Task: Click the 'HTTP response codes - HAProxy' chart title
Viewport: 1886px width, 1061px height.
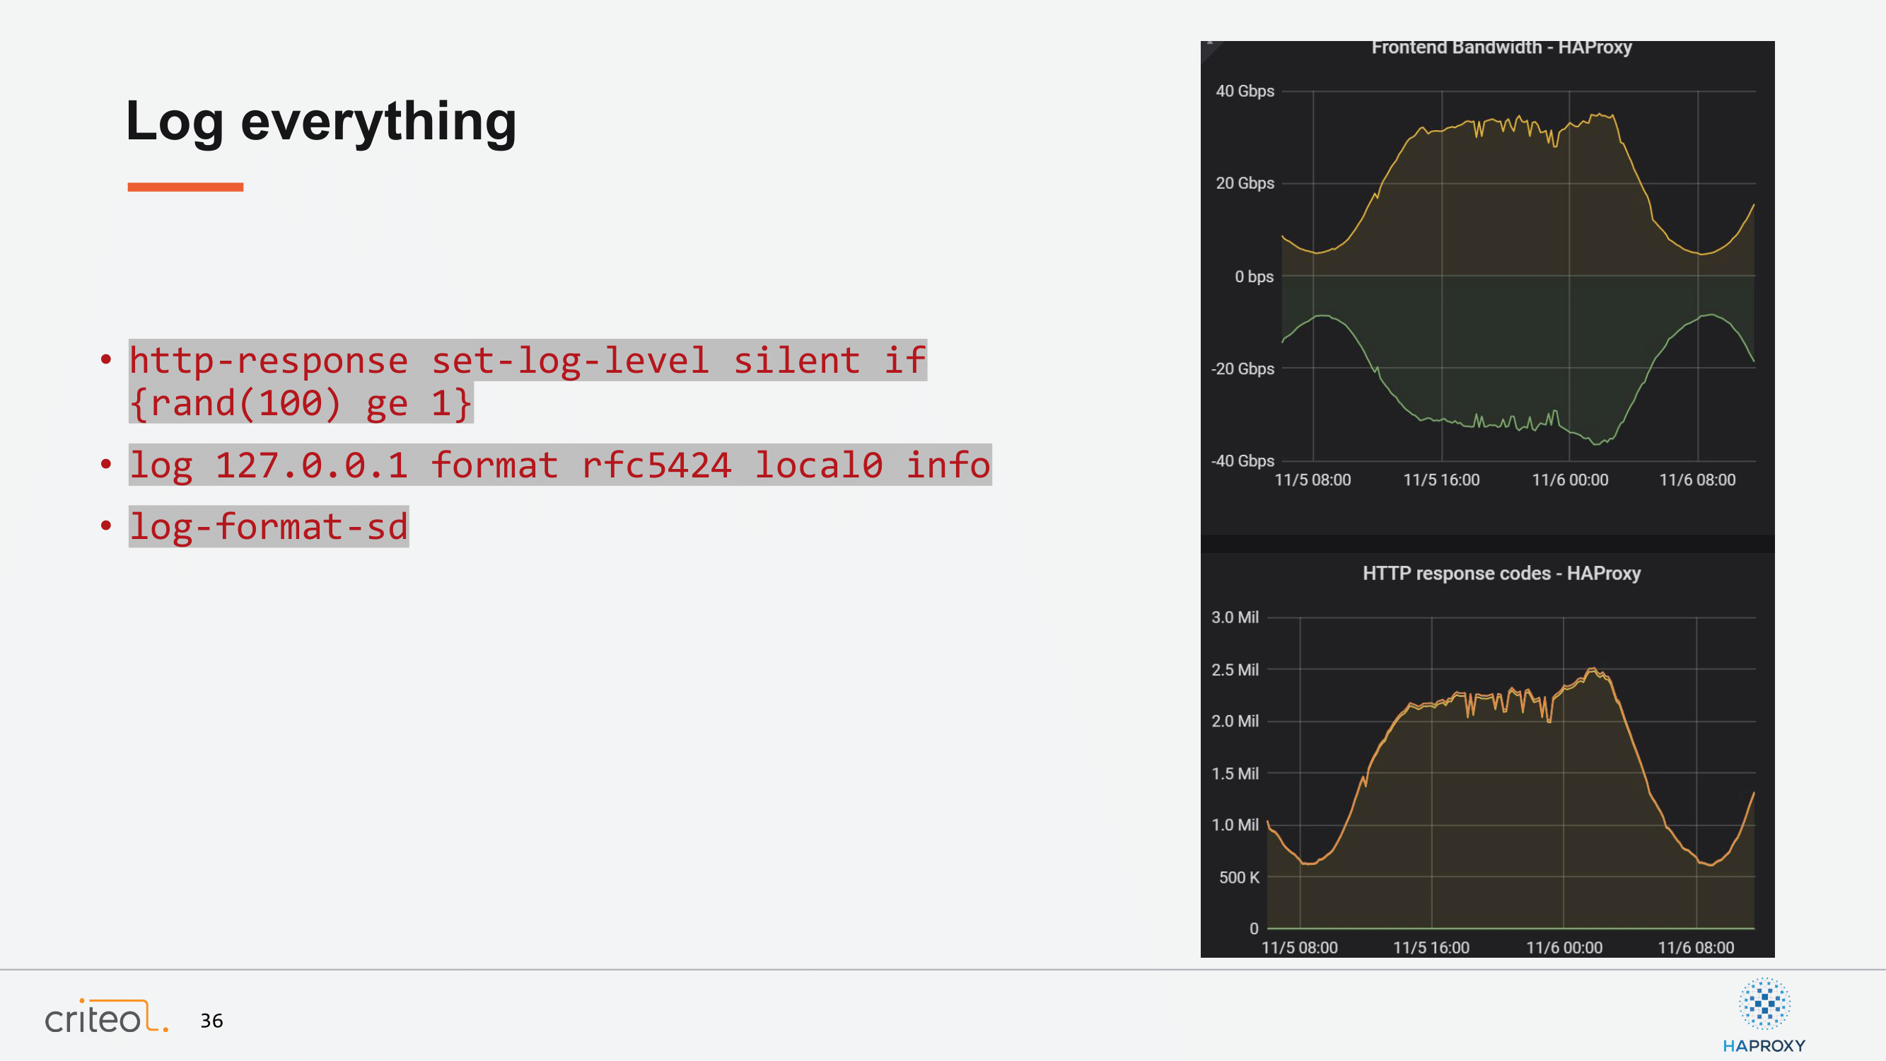Action: coord(1501,574)
